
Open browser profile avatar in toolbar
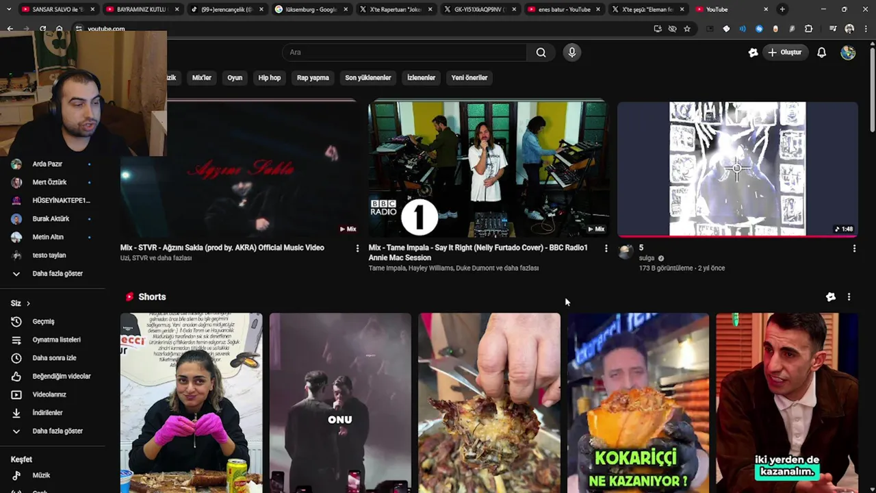click(x=849, y=29)
